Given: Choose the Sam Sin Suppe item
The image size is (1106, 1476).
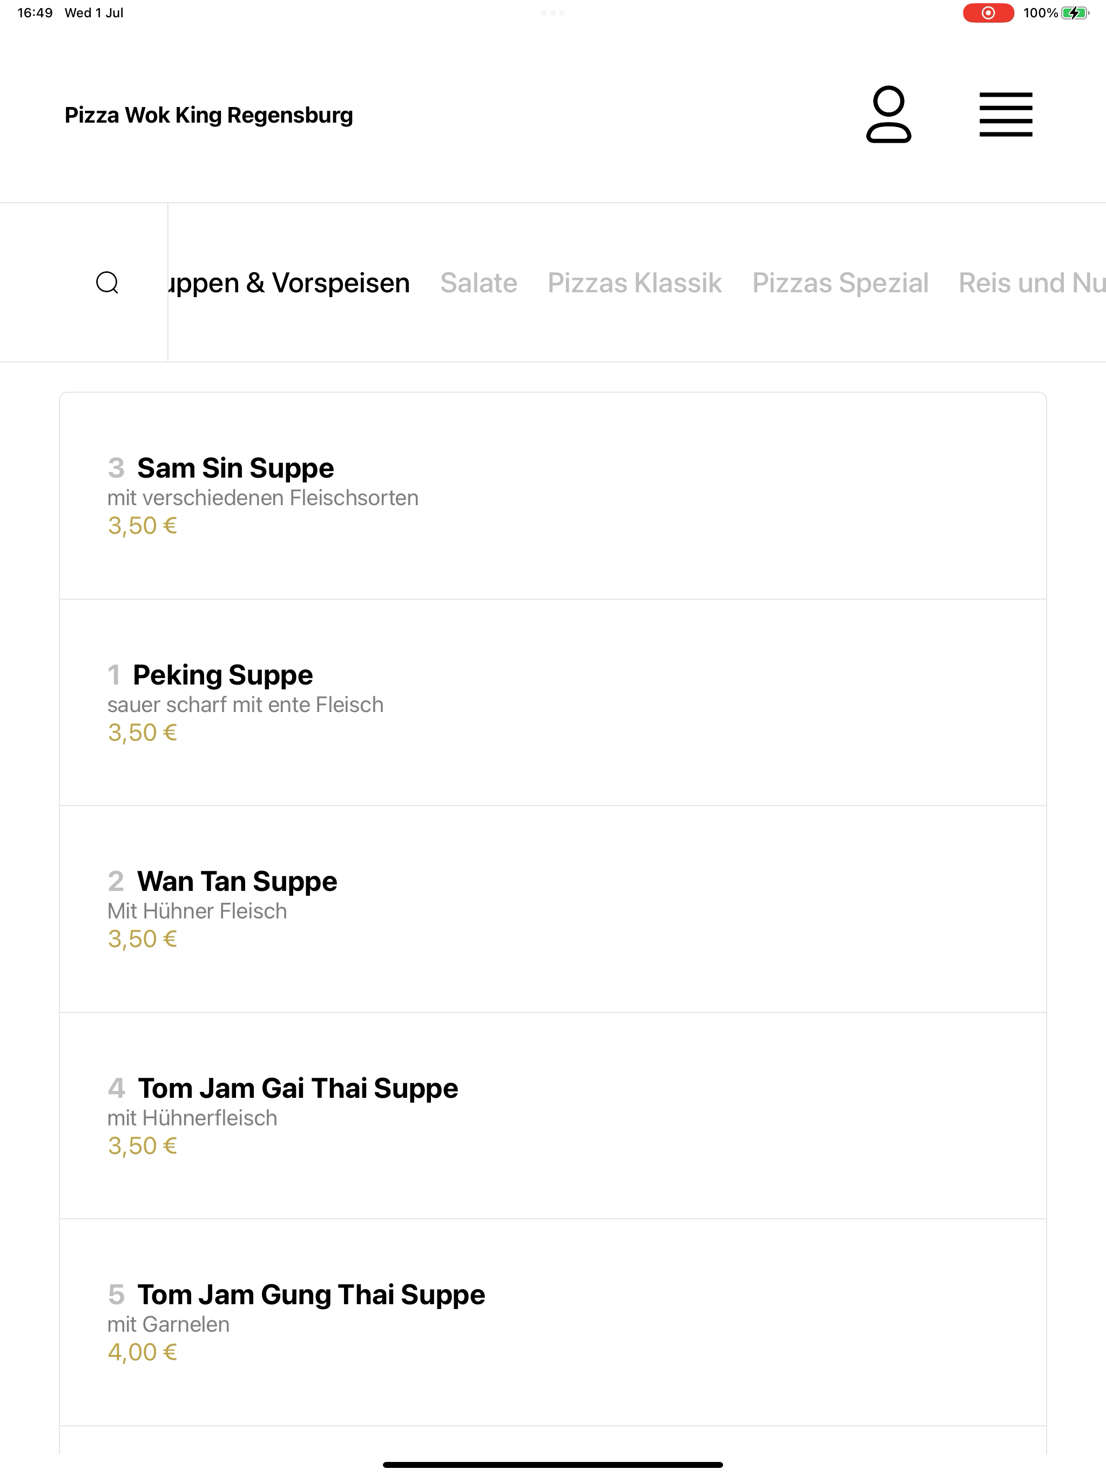Looking at the screenshot, I should [553, 496].
